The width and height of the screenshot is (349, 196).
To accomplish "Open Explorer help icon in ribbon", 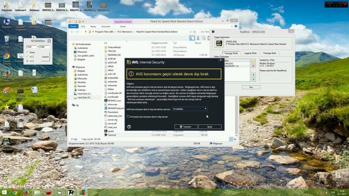I will click(x=236, y=26).
